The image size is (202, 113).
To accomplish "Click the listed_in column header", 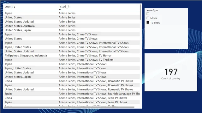I will (x=64, y=6).
